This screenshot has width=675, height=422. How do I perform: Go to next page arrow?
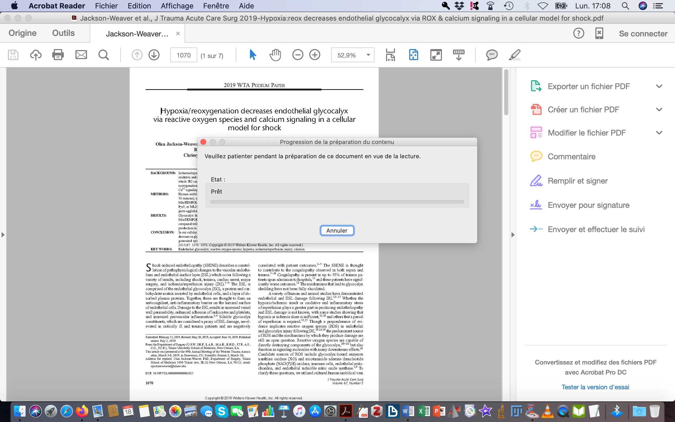click(x=154, y=55)
